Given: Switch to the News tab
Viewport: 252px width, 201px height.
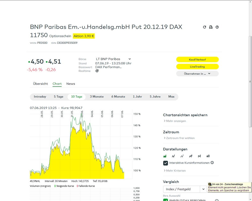Looking at the screenshot, I should coord(71,84).
